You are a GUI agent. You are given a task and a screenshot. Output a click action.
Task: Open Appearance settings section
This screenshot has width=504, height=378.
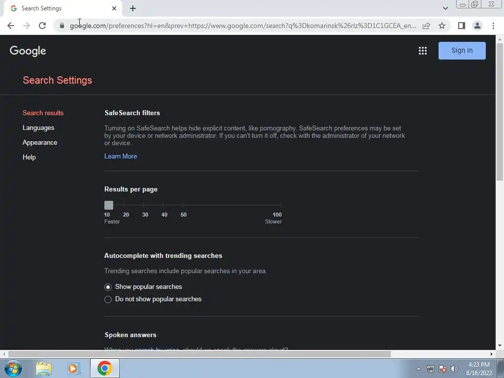[40, 142]
